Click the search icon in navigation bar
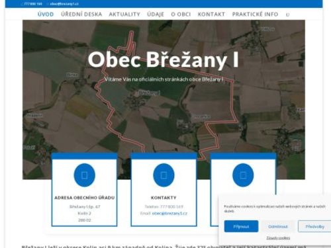331x248 pixels. click(287, 15)
